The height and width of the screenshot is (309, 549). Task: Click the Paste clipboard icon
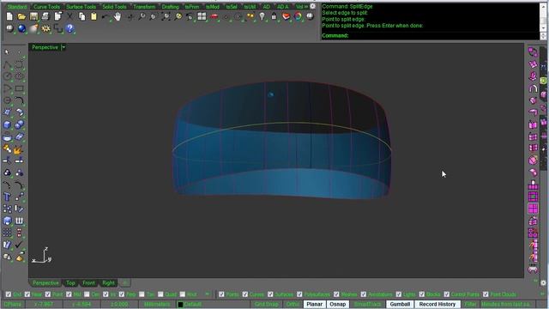94,16
